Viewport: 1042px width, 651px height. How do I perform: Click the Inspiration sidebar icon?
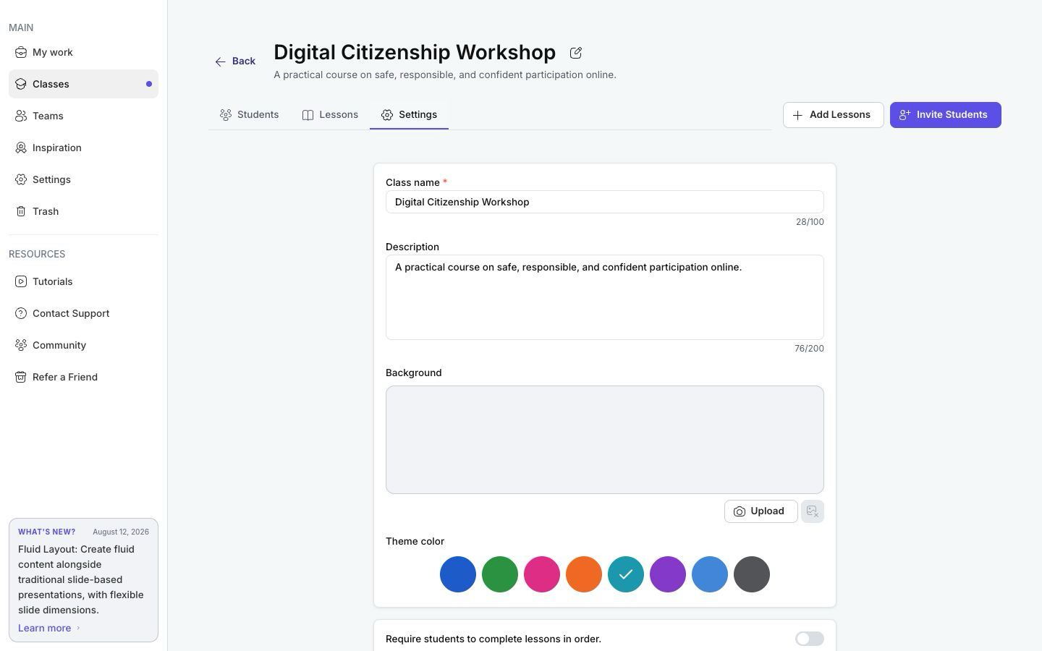[21, 148]
